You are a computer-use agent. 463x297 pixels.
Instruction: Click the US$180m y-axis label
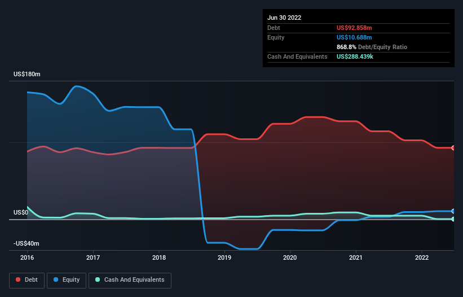coord(27,74)
